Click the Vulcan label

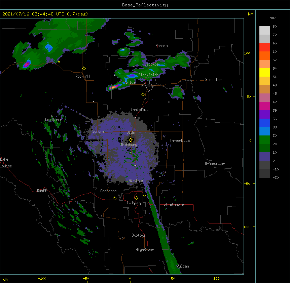click(183, 266)
